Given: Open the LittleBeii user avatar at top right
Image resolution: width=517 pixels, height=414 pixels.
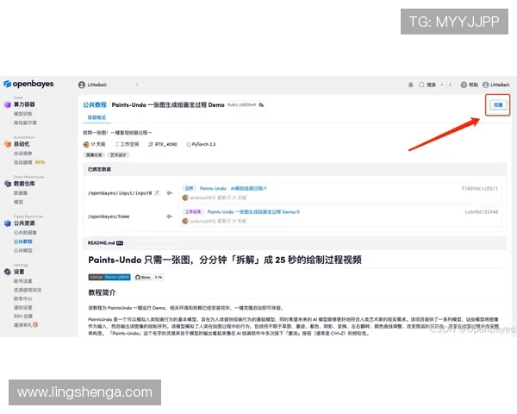Looking at the screenshot, I should [x=485, y=85].
